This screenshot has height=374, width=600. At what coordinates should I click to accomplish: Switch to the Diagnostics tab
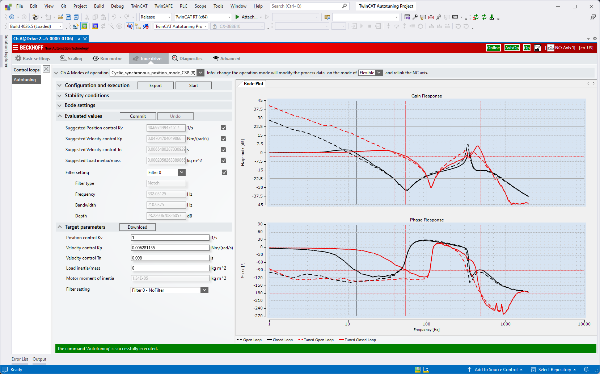tap(187, 58)
